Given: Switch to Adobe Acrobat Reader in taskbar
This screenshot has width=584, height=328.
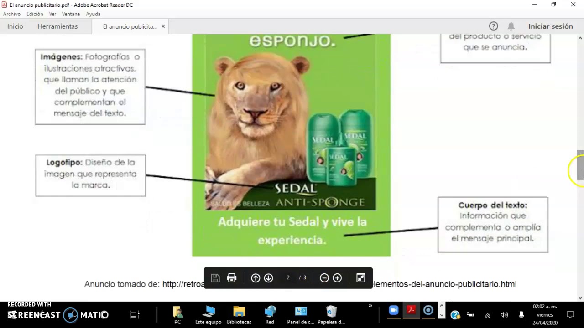Looking at the screenshot, I should pyautogui.click(x=411, y=311).
